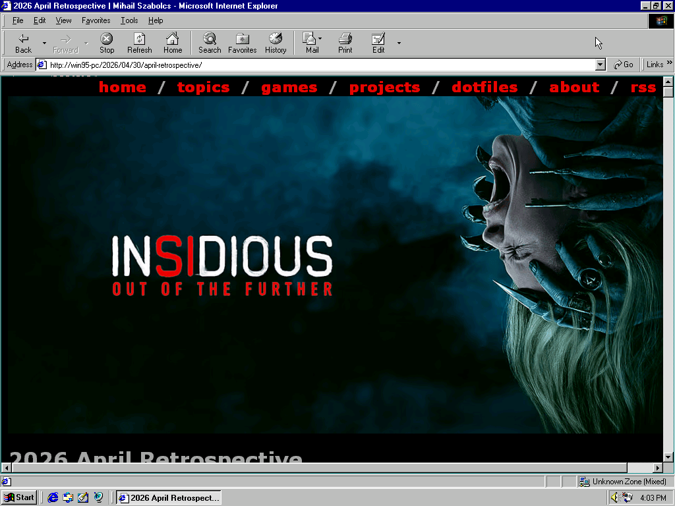Screen dimensions: 675x506
Task: Expand the address bar dropdown
Action: [x=600, y=65]
